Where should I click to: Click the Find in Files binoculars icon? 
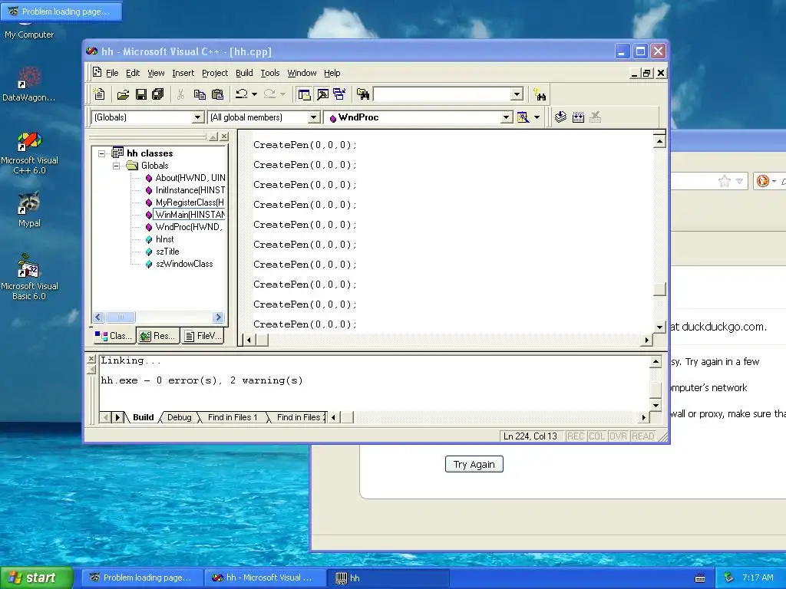point(363,94)
